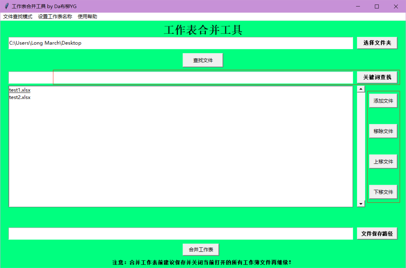Click the 关键词查找 button
406x268 pixels.
point(377,77)
